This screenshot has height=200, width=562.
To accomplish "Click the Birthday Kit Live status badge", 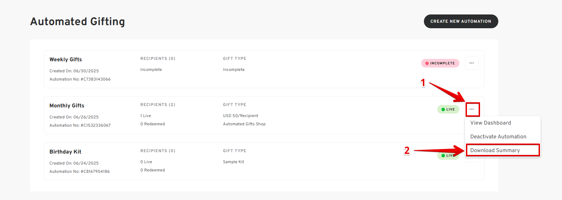I will click(448, 156).
